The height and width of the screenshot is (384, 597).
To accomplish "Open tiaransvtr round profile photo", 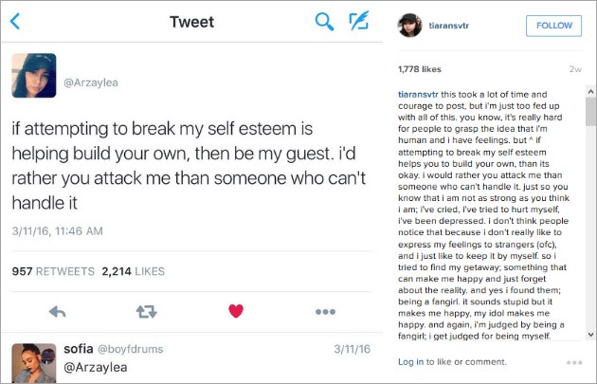I will coord(410,26).
